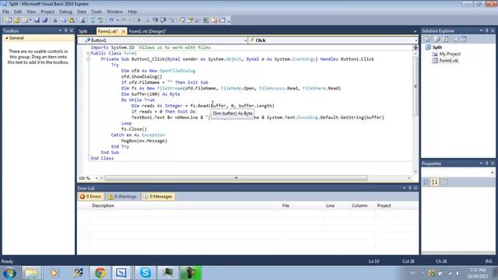Switch to the Split tab
Viewport: 498px width, 280px height.
(83, 31)
